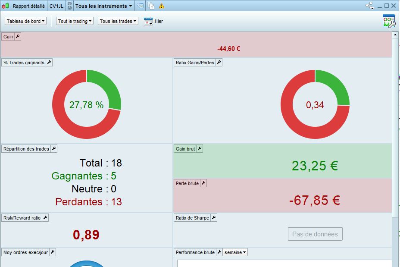Click the 0,89 risk/reward value
Viewport: 400px width, 267px height.
[x=86, y=235]
